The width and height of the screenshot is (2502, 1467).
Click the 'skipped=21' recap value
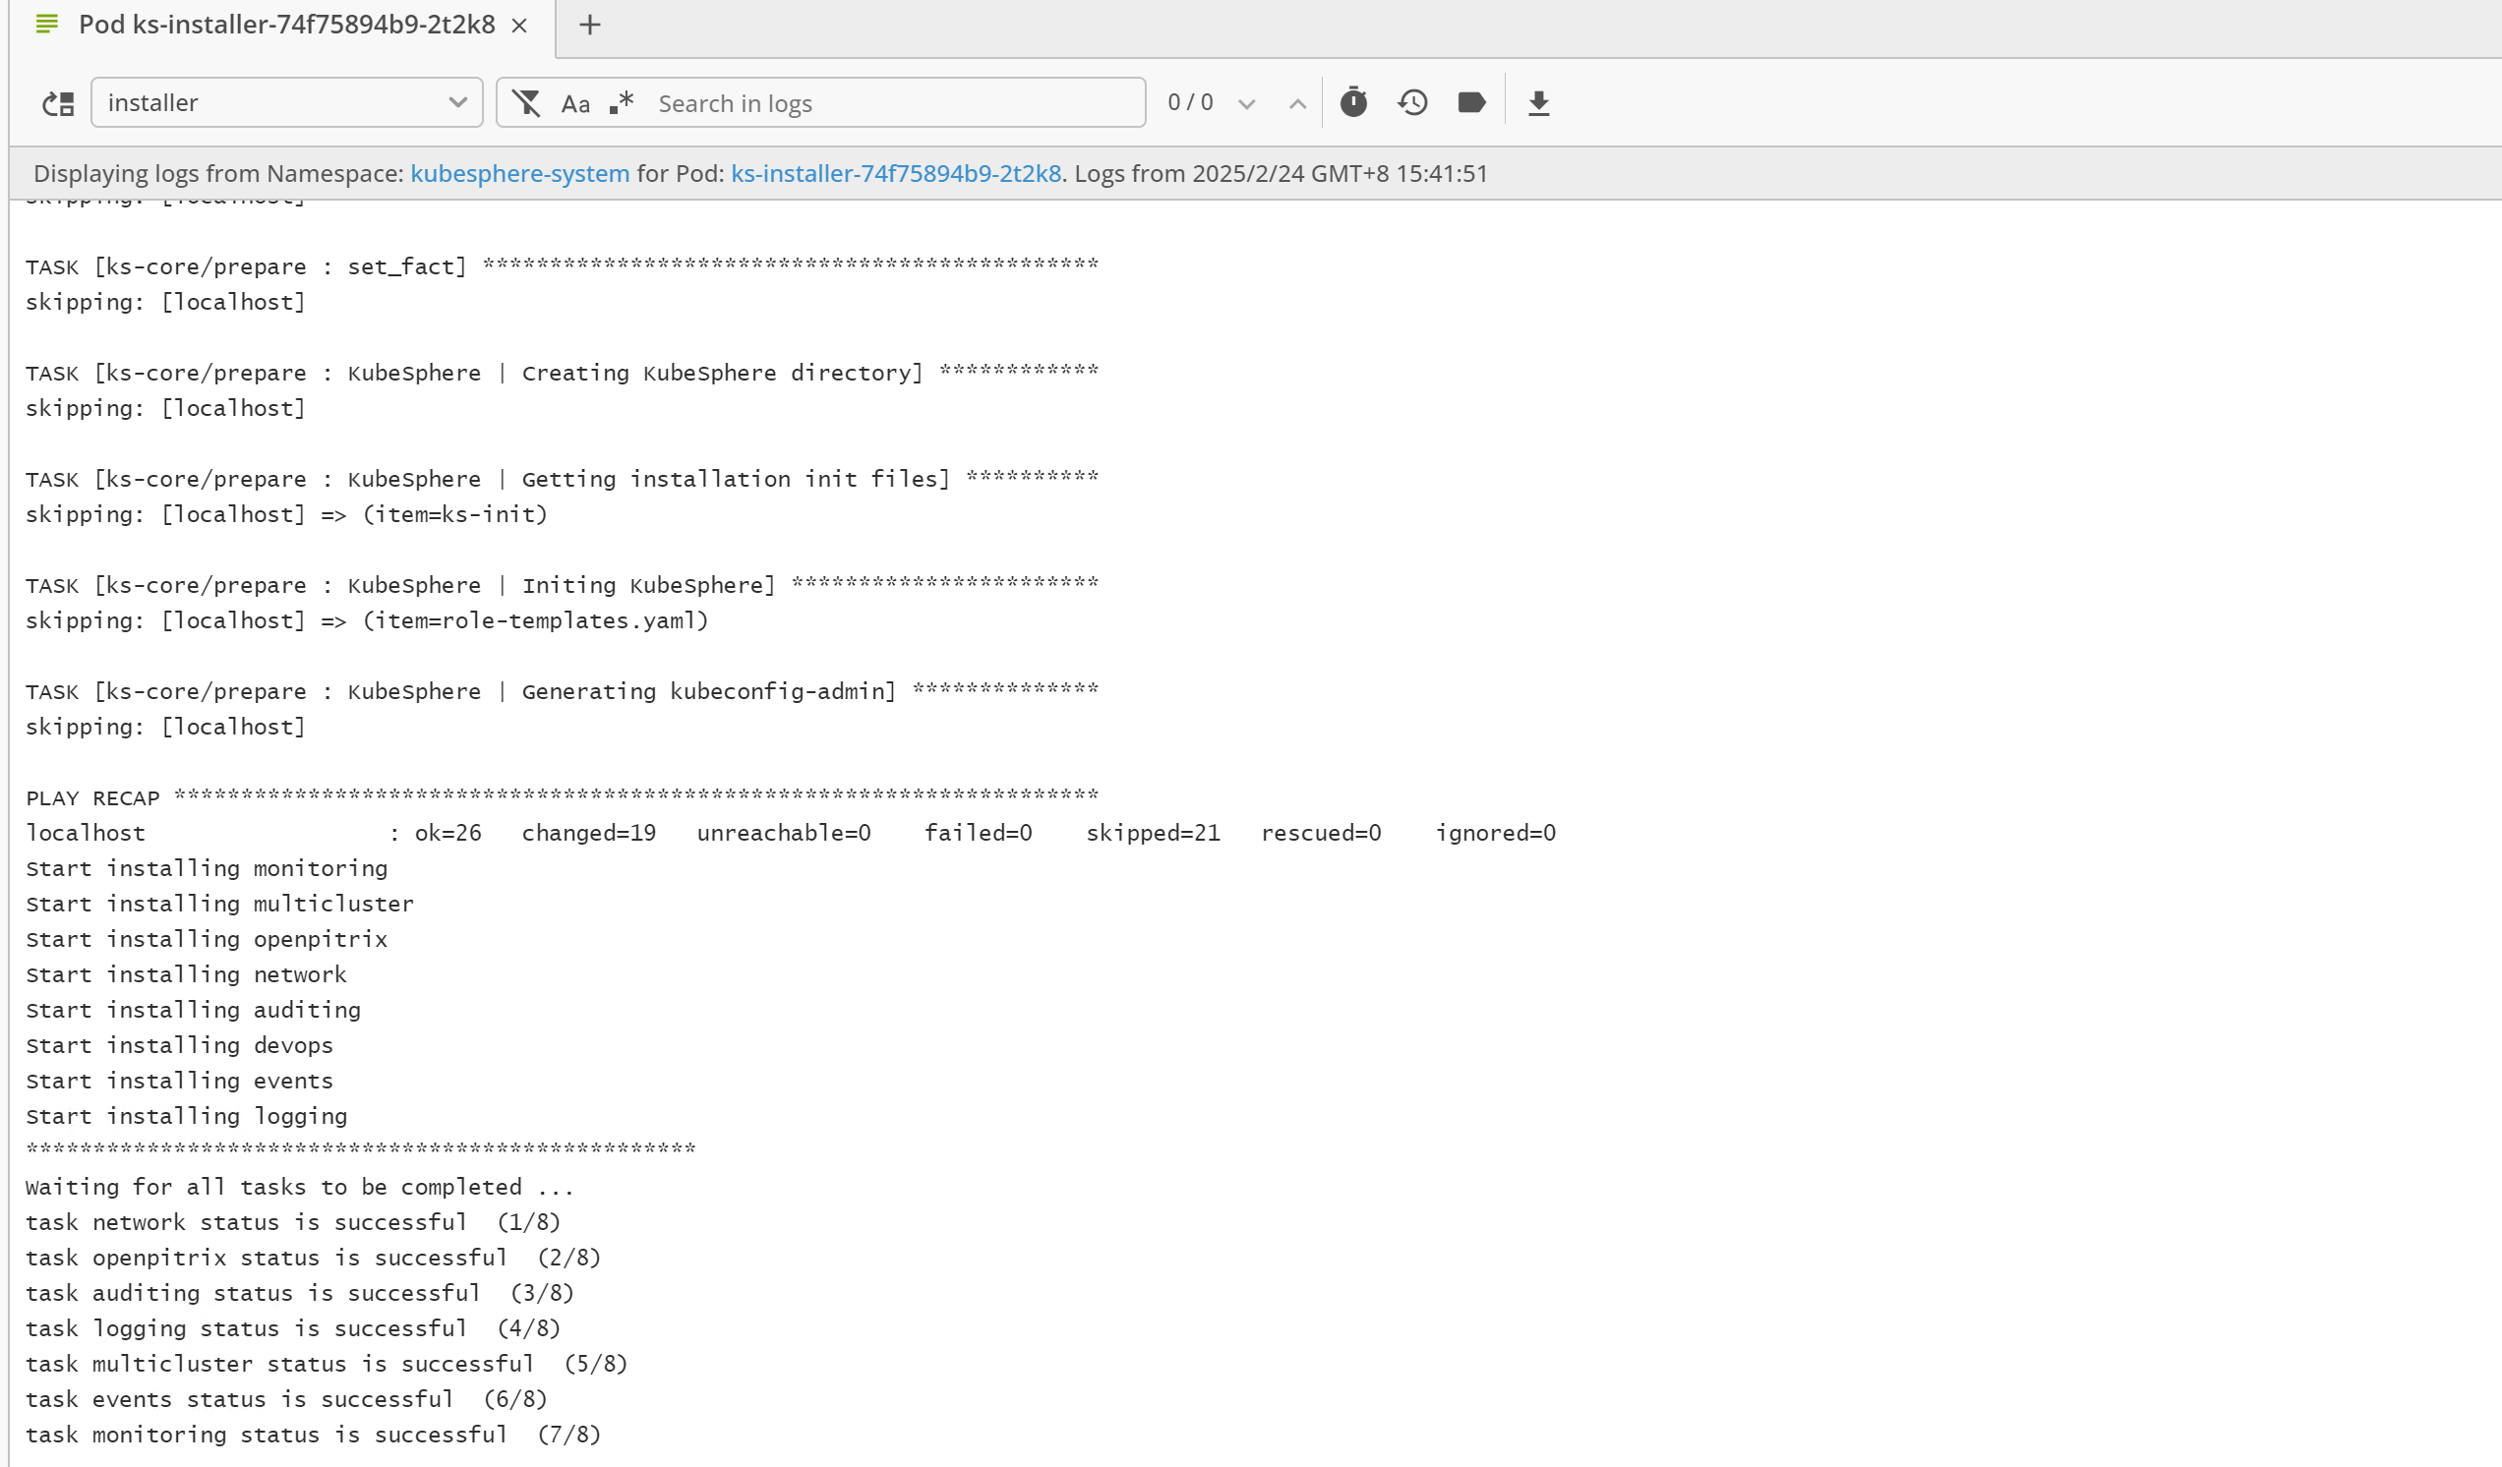coord(1153,833)
